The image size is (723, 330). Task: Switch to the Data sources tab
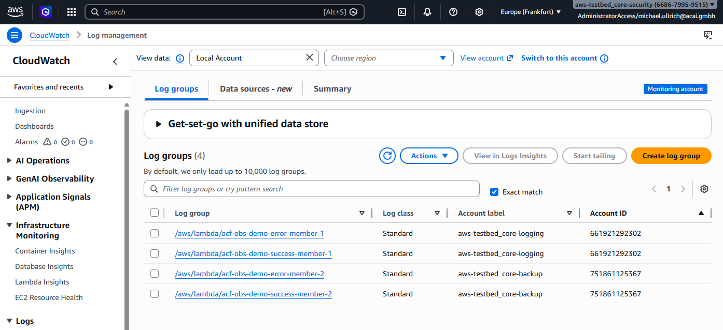click(256, 89)
